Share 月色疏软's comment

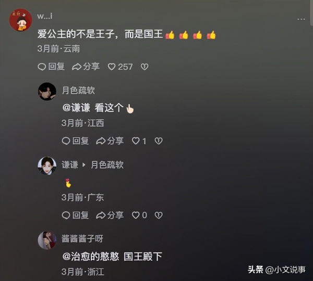coord(110,141)
